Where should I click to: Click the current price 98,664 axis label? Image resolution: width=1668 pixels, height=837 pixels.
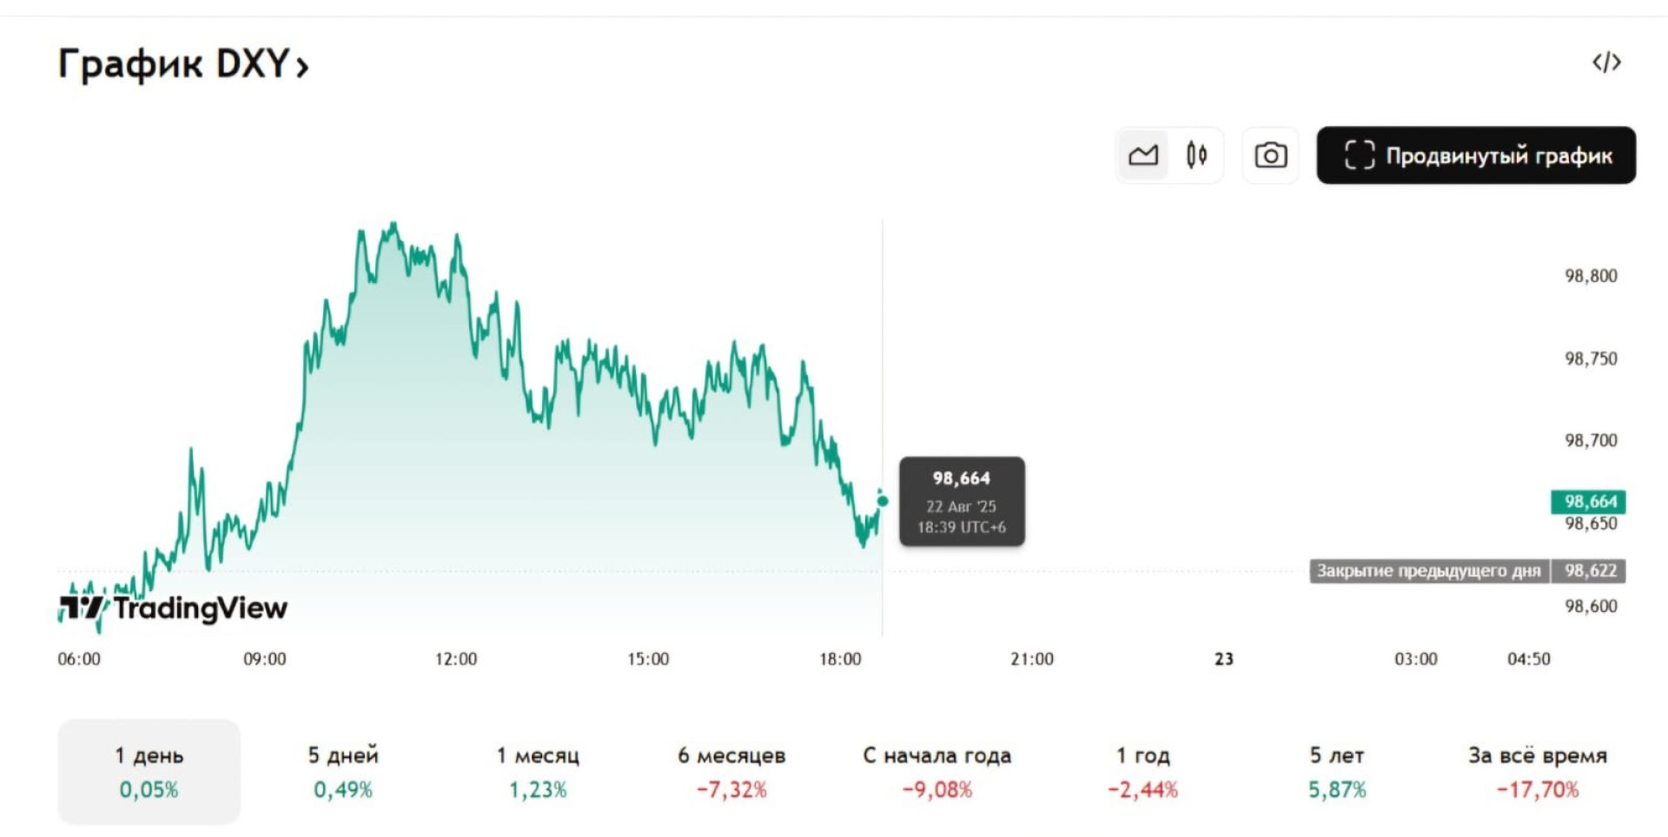tap(1589, 502)
